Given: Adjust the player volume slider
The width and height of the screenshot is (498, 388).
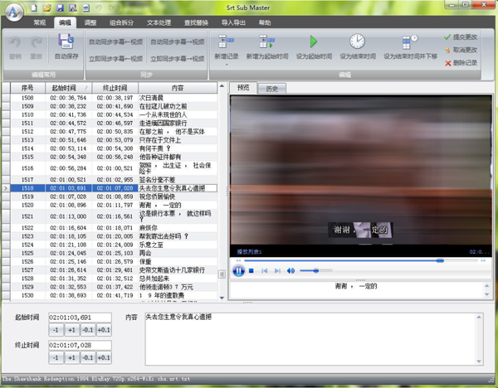Looking at the screenshot, I should click(315, 270).
